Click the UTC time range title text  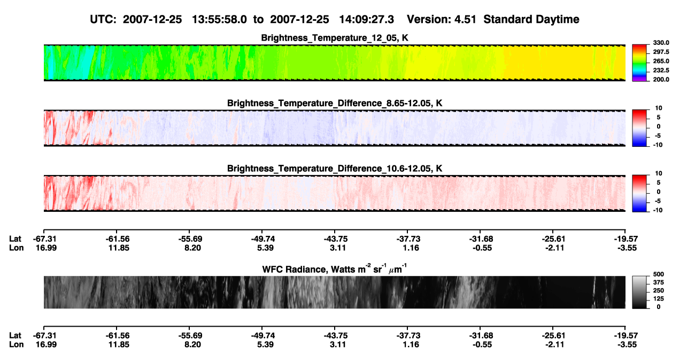335,19
